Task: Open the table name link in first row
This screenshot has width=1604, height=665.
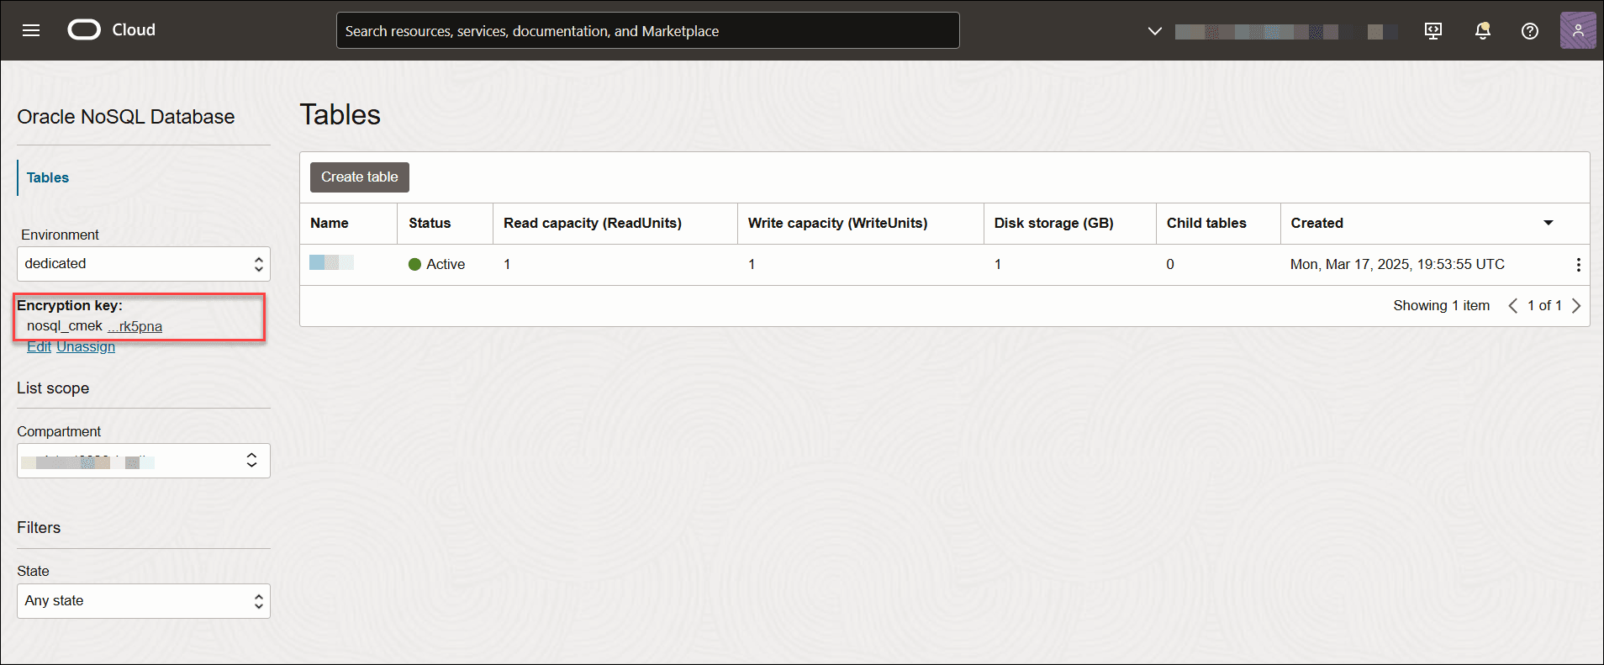Action: coord(331,263)
